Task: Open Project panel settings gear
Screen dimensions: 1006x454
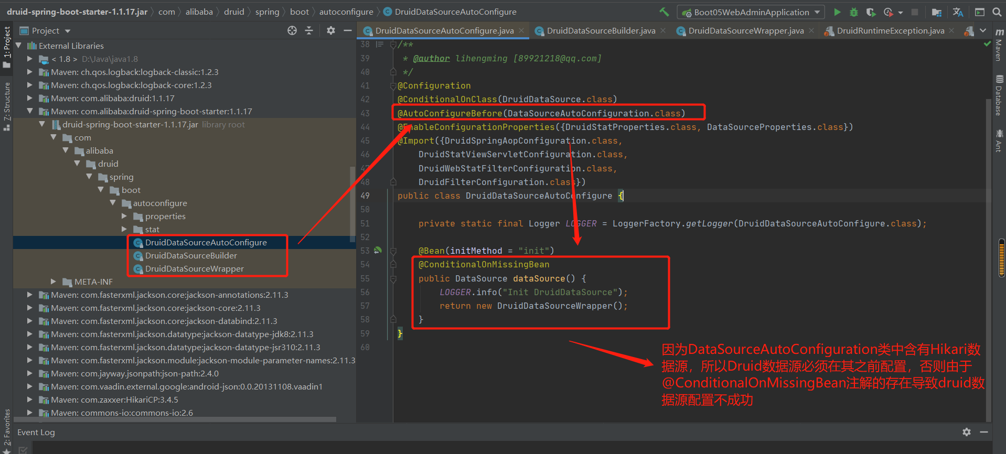Action: [x=330, y=30]
